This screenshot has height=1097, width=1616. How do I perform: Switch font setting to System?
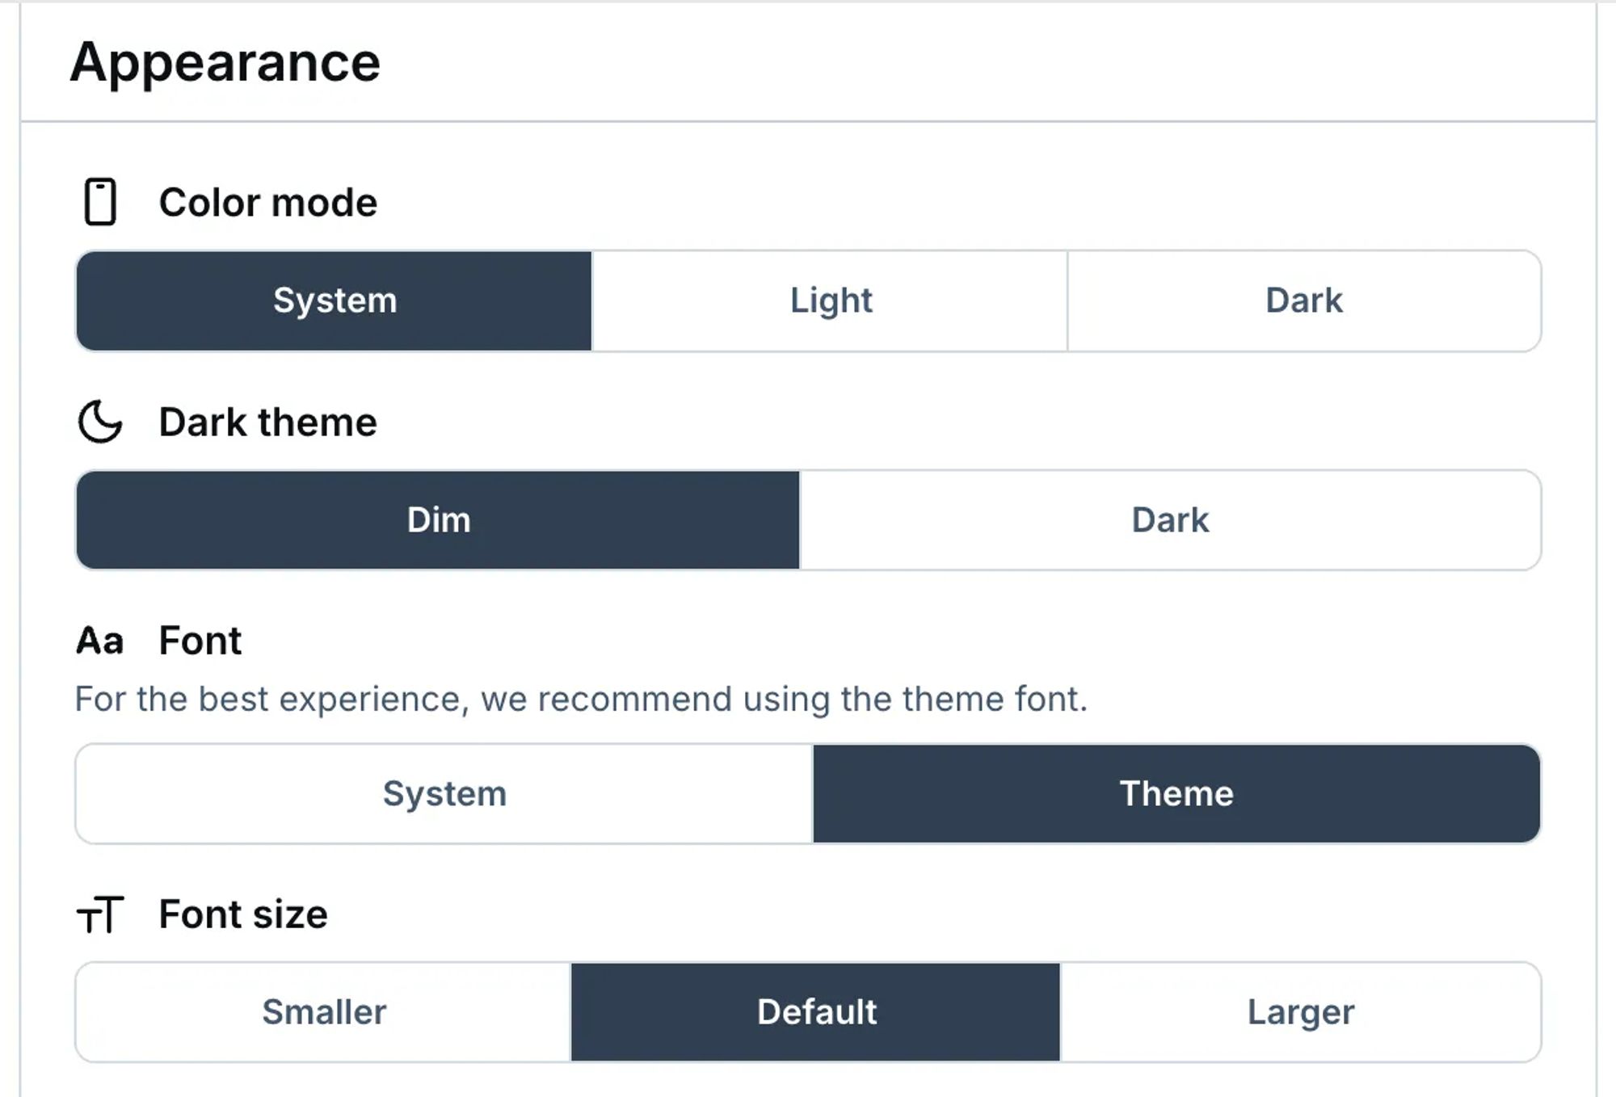(x=443, y=793)
